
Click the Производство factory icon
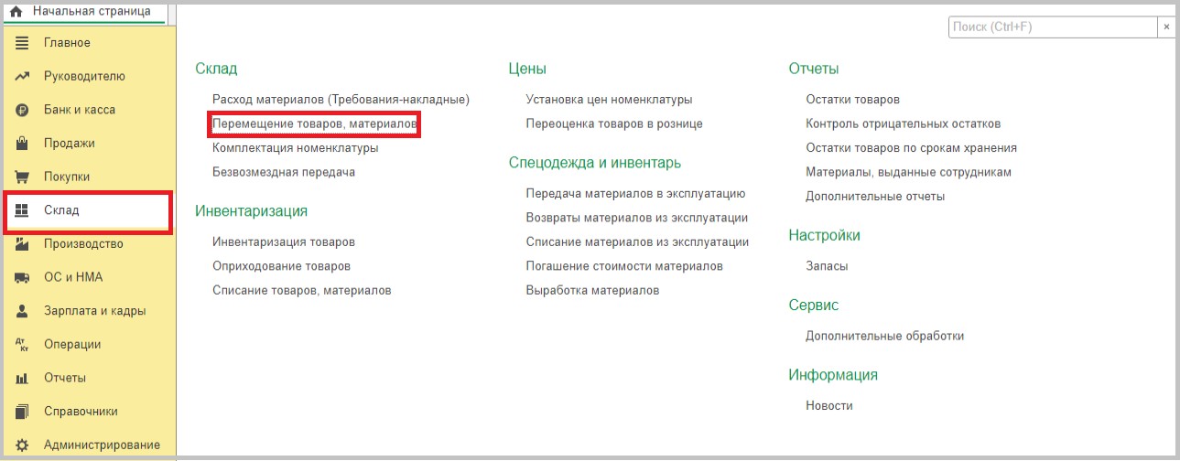click(x=23, y=244)
